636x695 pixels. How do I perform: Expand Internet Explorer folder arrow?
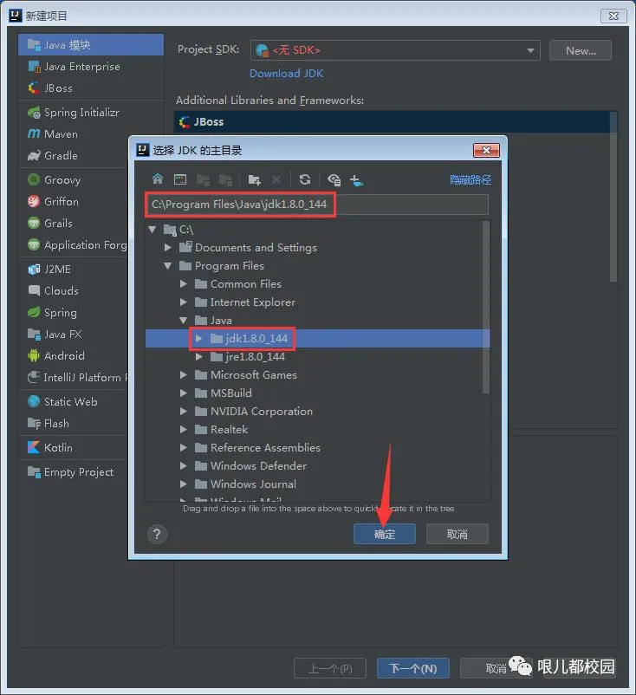[x=184, y=302]
